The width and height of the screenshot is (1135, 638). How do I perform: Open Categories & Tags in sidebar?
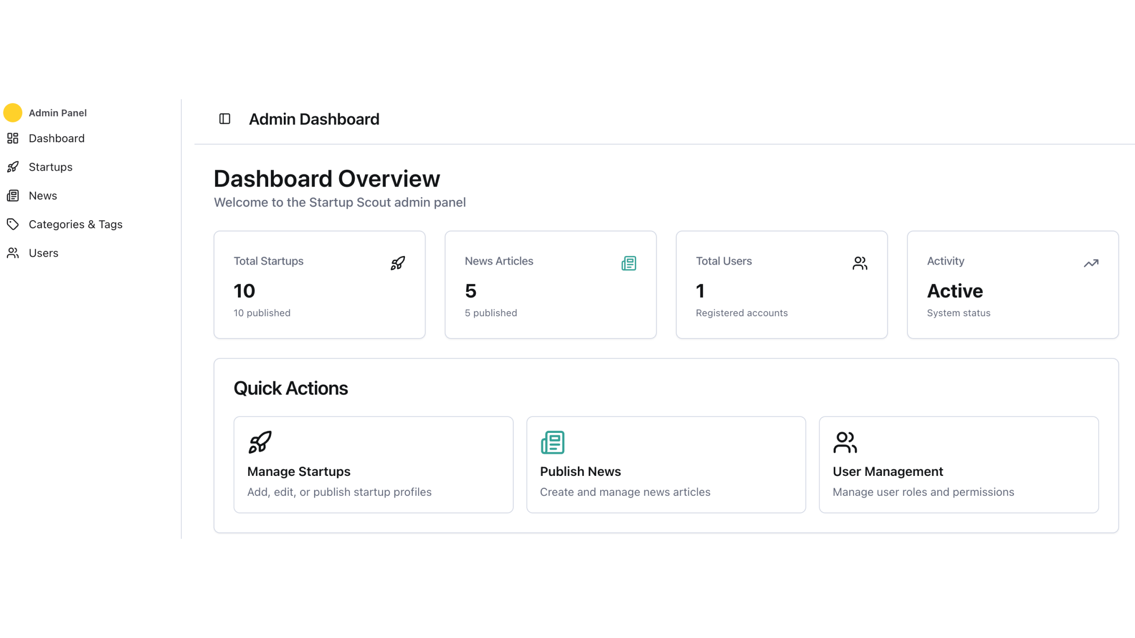(x=76, y=224)
